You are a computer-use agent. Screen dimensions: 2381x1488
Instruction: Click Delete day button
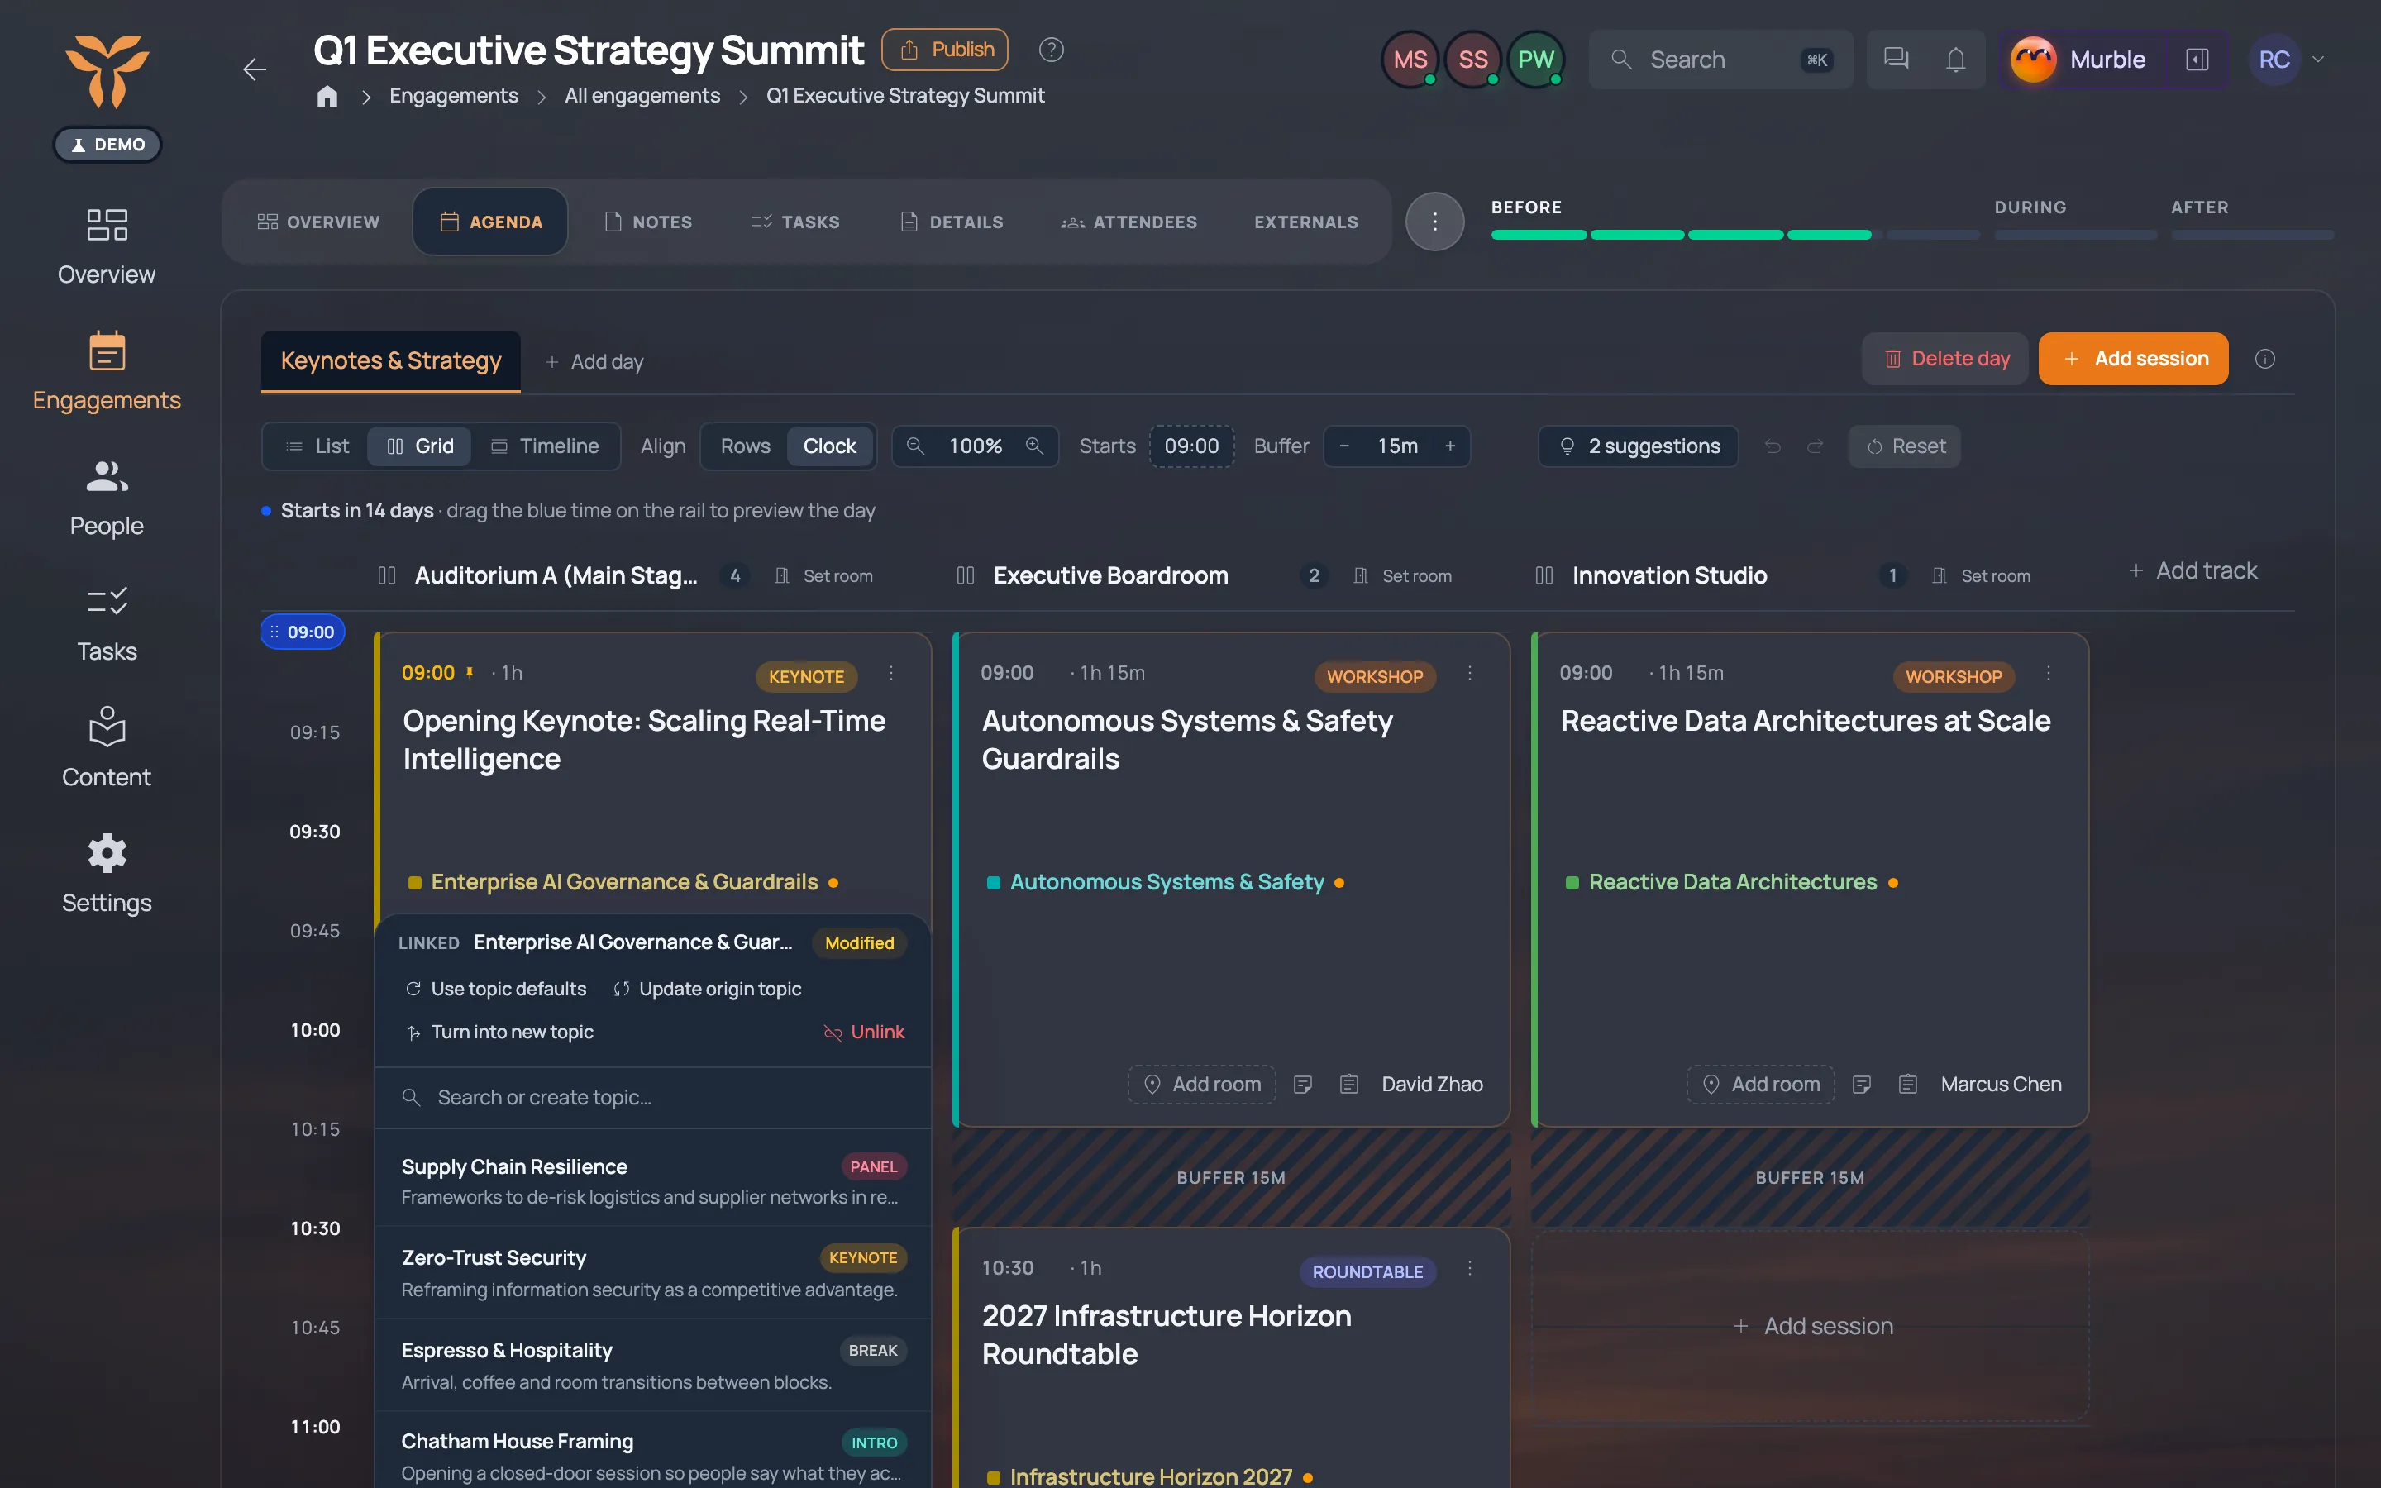click(1945, 360)
